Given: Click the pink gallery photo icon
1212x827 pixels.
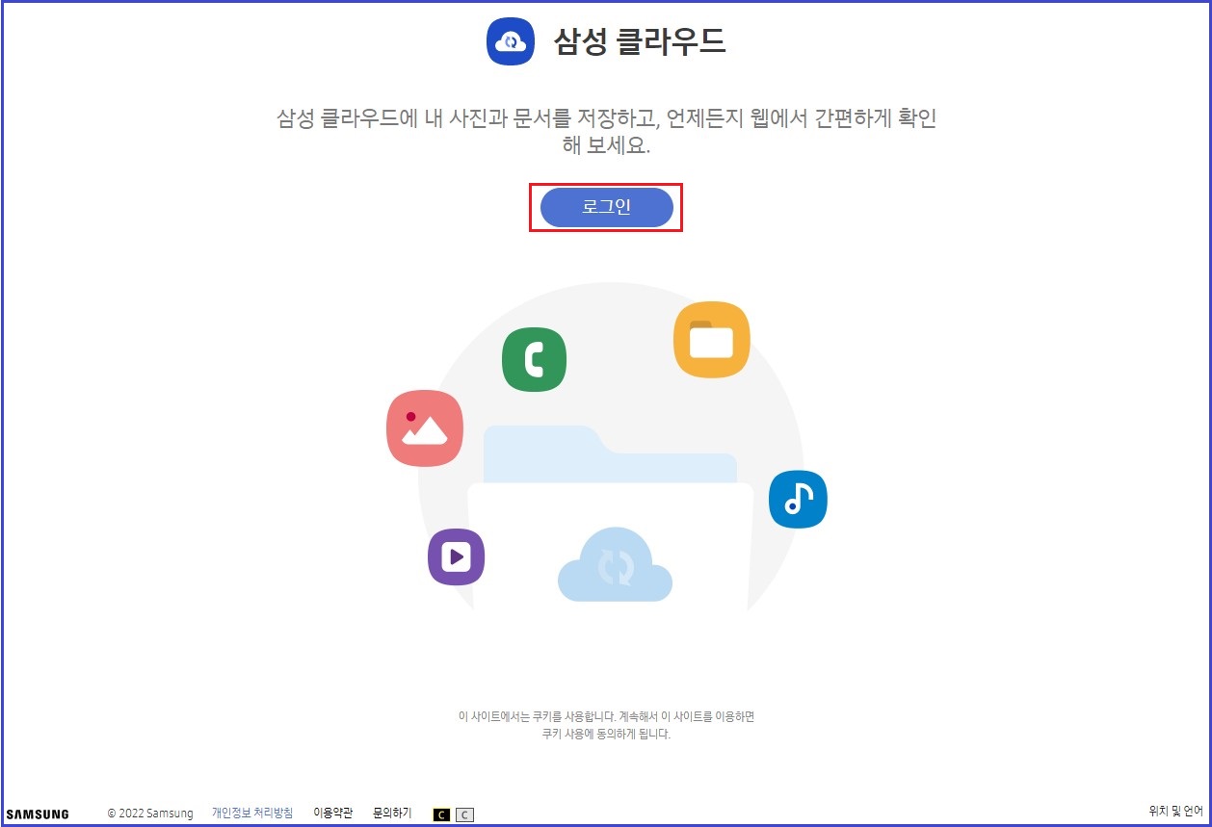Looking at the screenshot, I should coord(425,428).
